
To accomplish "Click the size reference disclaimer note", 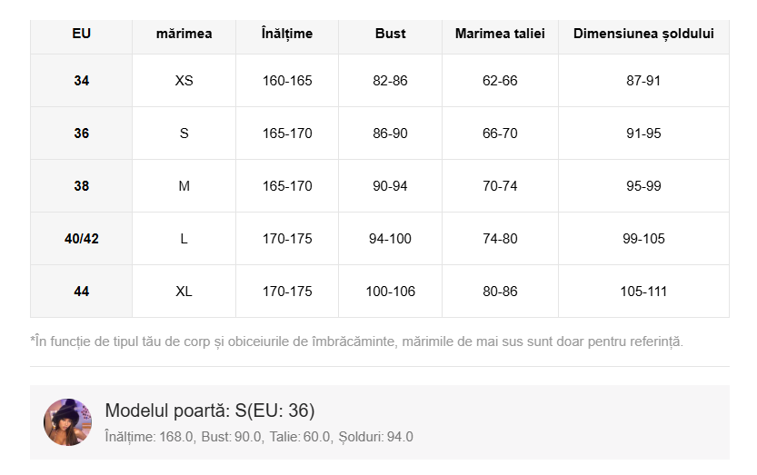I will (356, 341).
